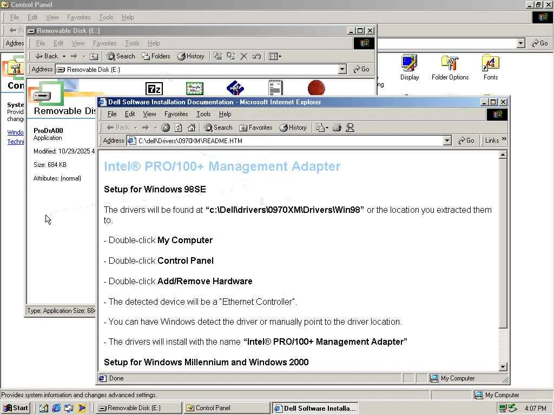The image size is (554, 415).
Task: Switch to Control Panel taskbar button
Action: (x=227, y=408)
